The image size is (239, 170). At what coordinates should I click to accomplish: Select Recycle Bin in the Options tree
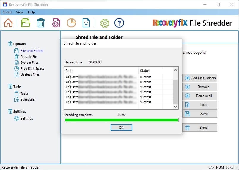coord(29,57)
